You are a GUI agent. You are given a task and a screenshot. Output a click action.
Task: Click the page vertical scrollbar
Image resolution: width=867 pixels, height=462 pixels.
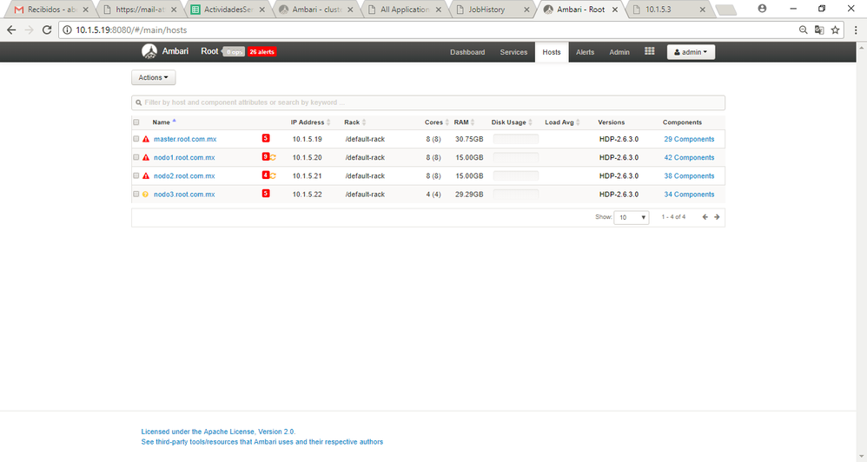[862, 252]
